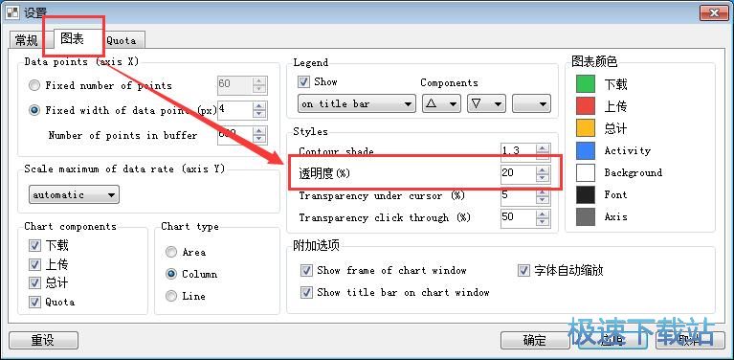Pick the blue Activity color swatch
734x360 pixels.
click(x=585, y=150)
